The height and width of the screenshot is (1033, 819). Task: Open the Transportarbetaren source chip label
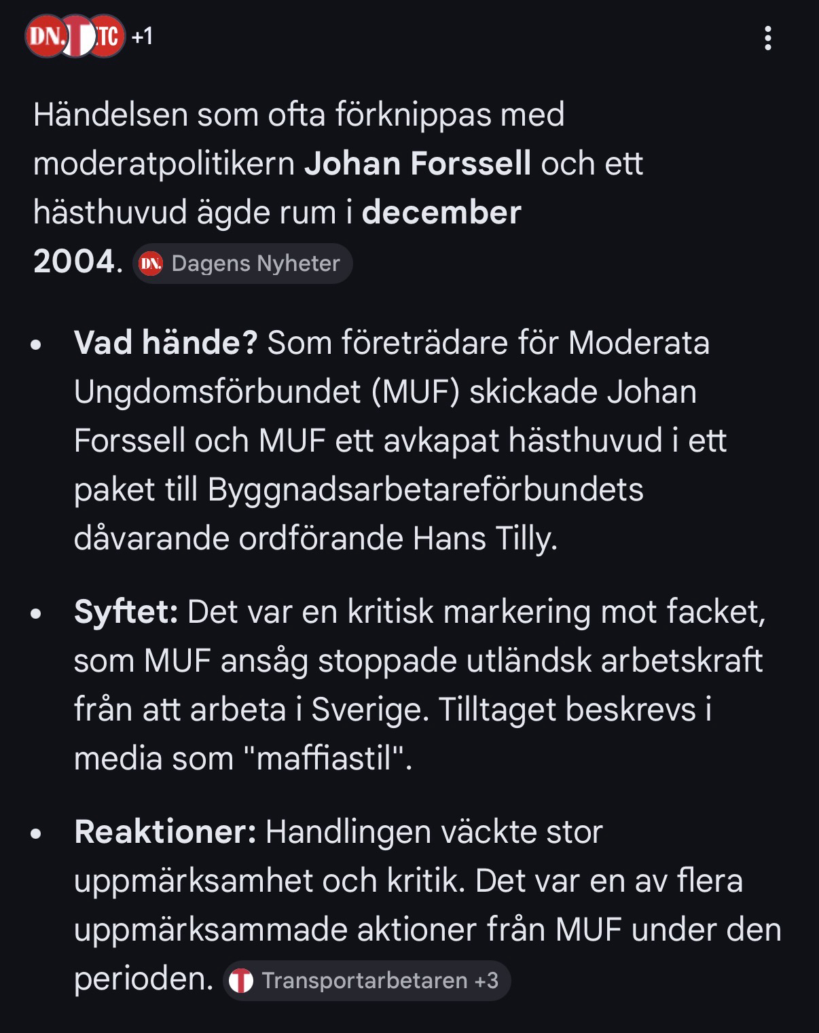coord(365,981)
